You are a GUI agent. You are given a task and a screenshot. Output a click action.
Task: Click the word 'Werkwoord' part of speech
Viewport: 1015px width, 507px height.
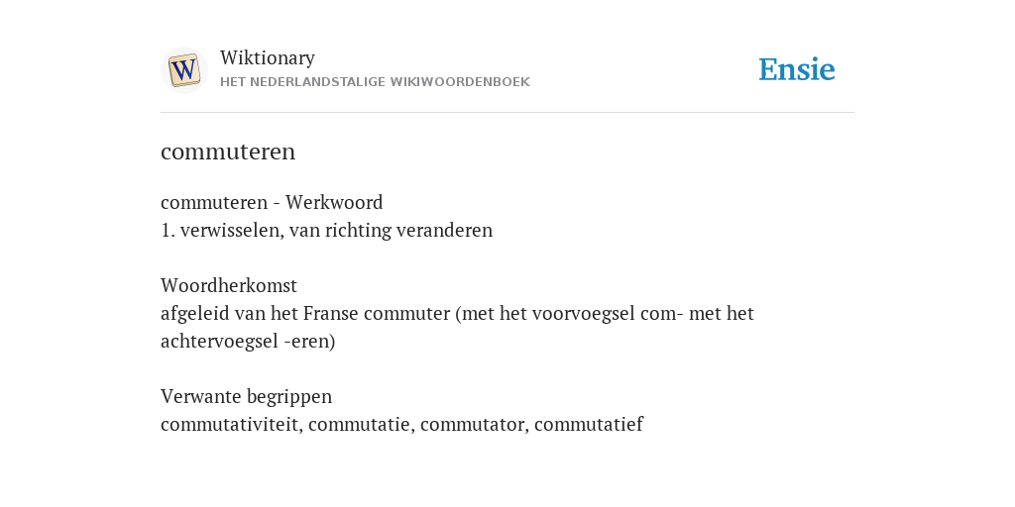334,202
